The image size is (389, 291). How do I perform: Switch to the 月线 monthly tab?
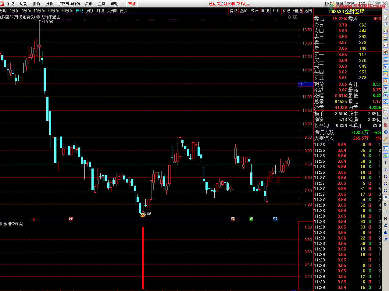100,11
